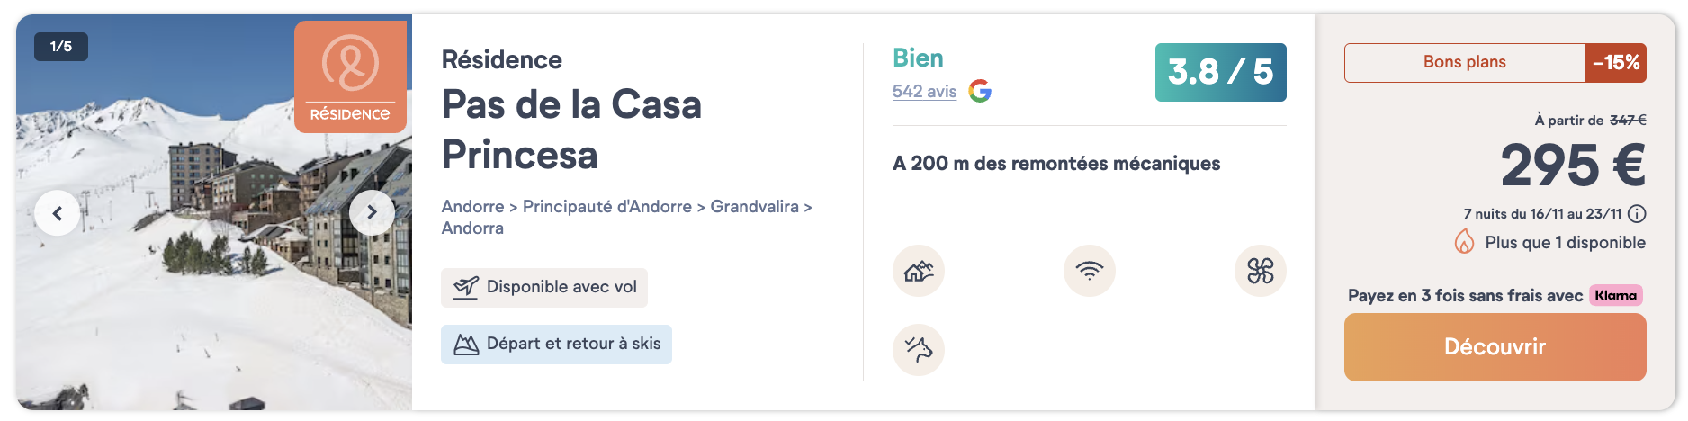Click the orange Résidence badge icon

(350, 77)
